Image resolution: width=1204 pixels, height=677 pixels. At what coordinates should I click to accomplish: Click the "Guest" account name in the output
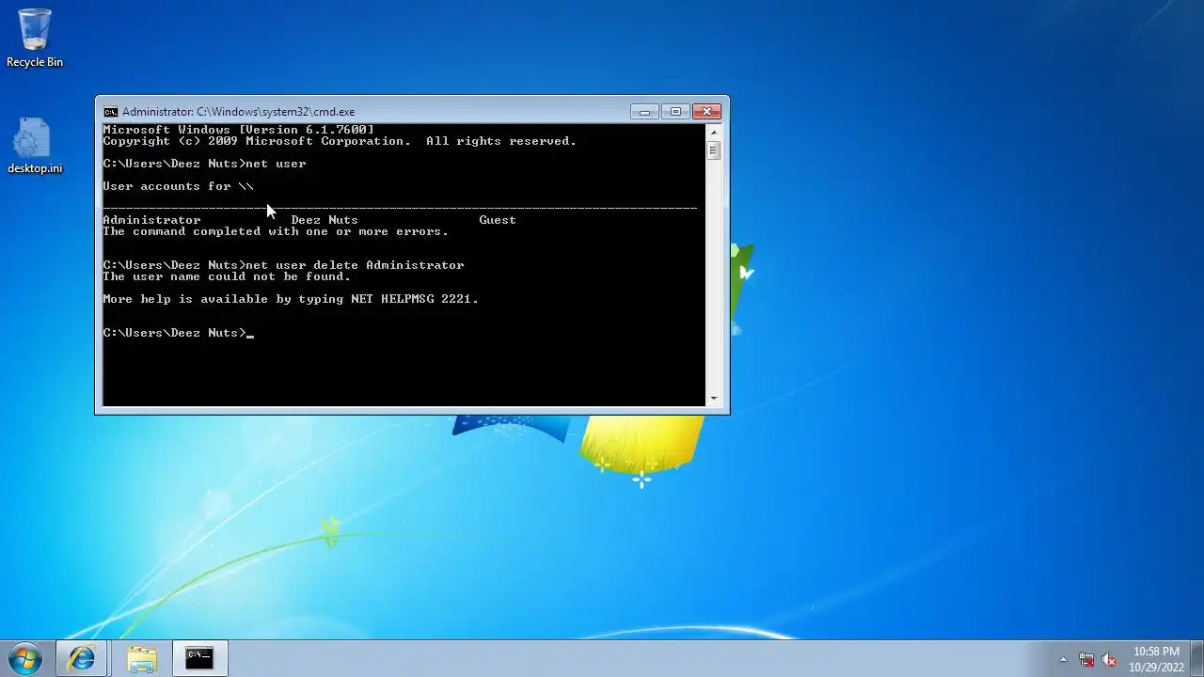[x=498, y=220]
